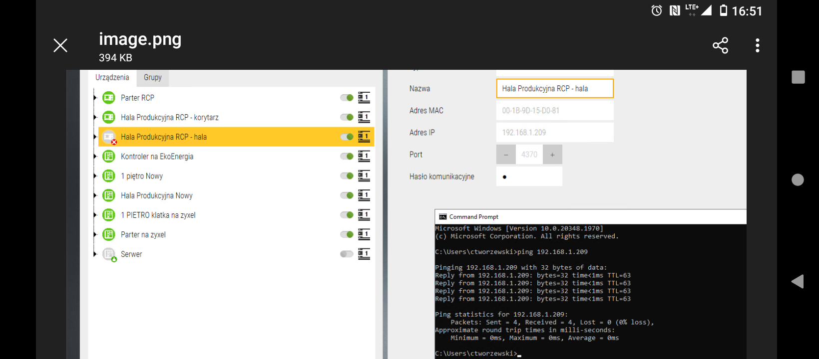Toggle Hala Produkcyjna RCP - hala switch

pyautogui.click(x=347, y=137)
